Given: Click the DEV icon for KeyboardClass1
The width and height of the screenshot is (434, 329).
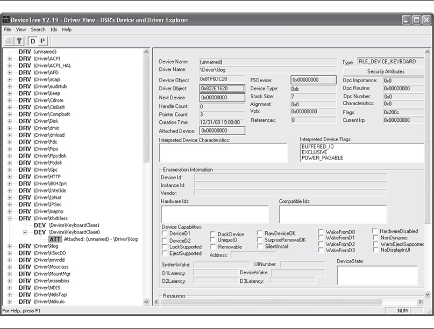Looking at the screenshot, I should pos(40,225).
